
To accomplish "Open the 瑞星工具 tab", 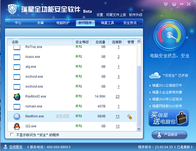I will pyautogui.click(x=107, y=23).
